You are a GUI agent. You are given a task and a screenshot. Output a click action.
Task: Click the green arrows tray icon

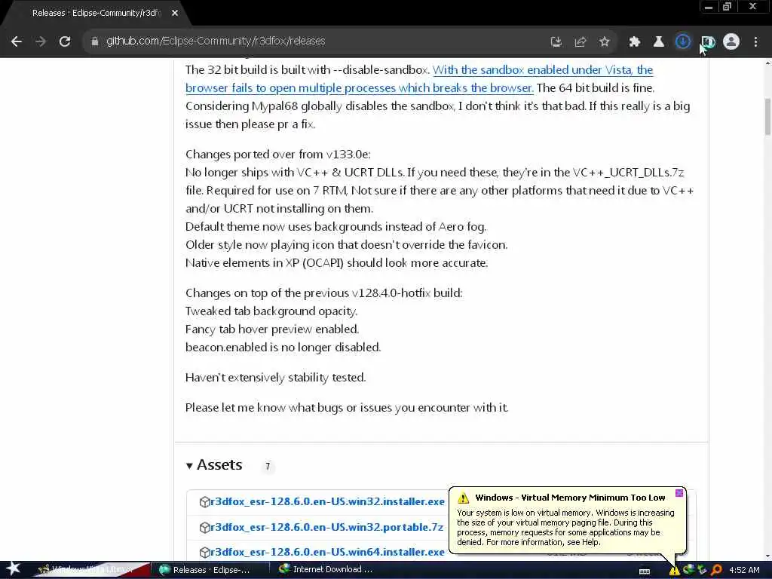click(x=702, y=570)
